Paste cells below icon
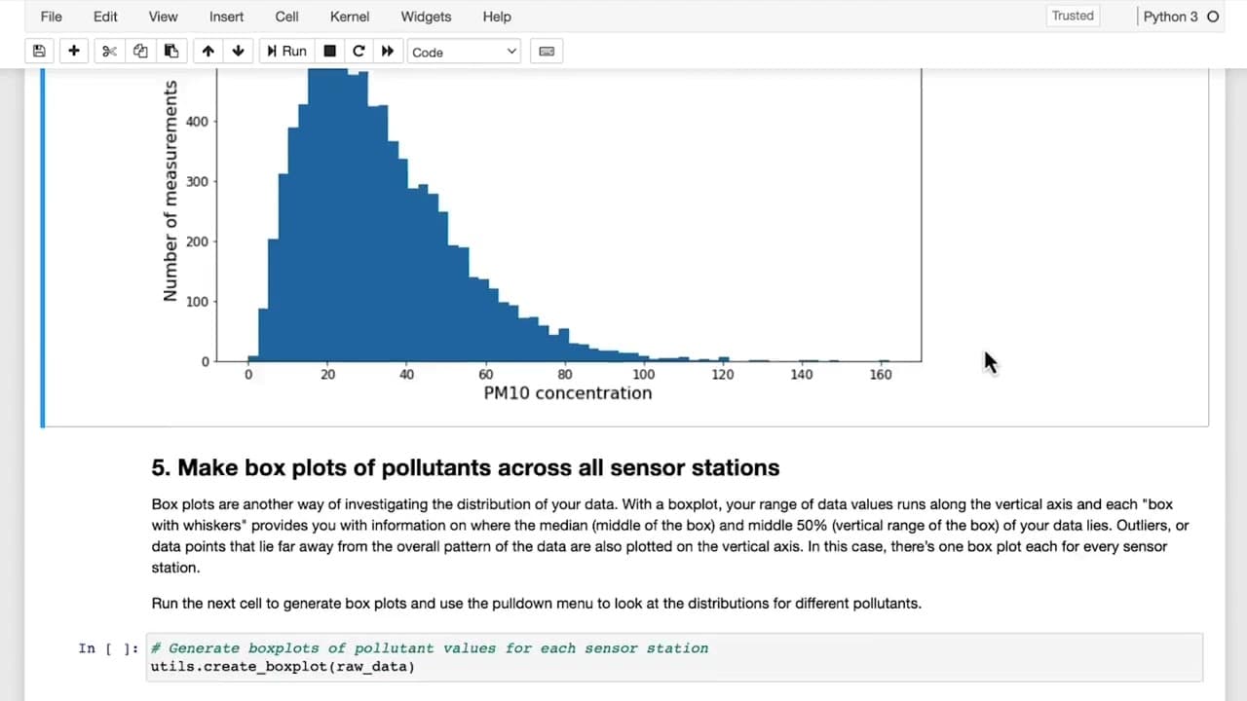Viewport: 1247px width, 701px height. [171, 52]
